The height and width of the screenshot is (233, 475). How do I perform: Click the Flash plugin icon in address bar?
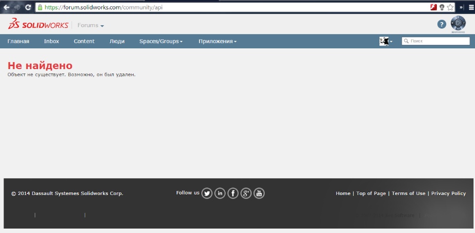[433, 7]
